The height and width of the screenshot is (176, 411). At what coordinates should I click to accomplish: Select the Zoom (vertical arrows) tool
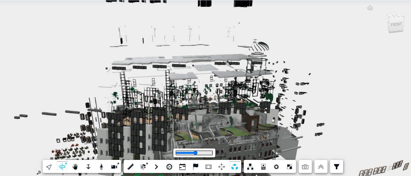point(88,167)
